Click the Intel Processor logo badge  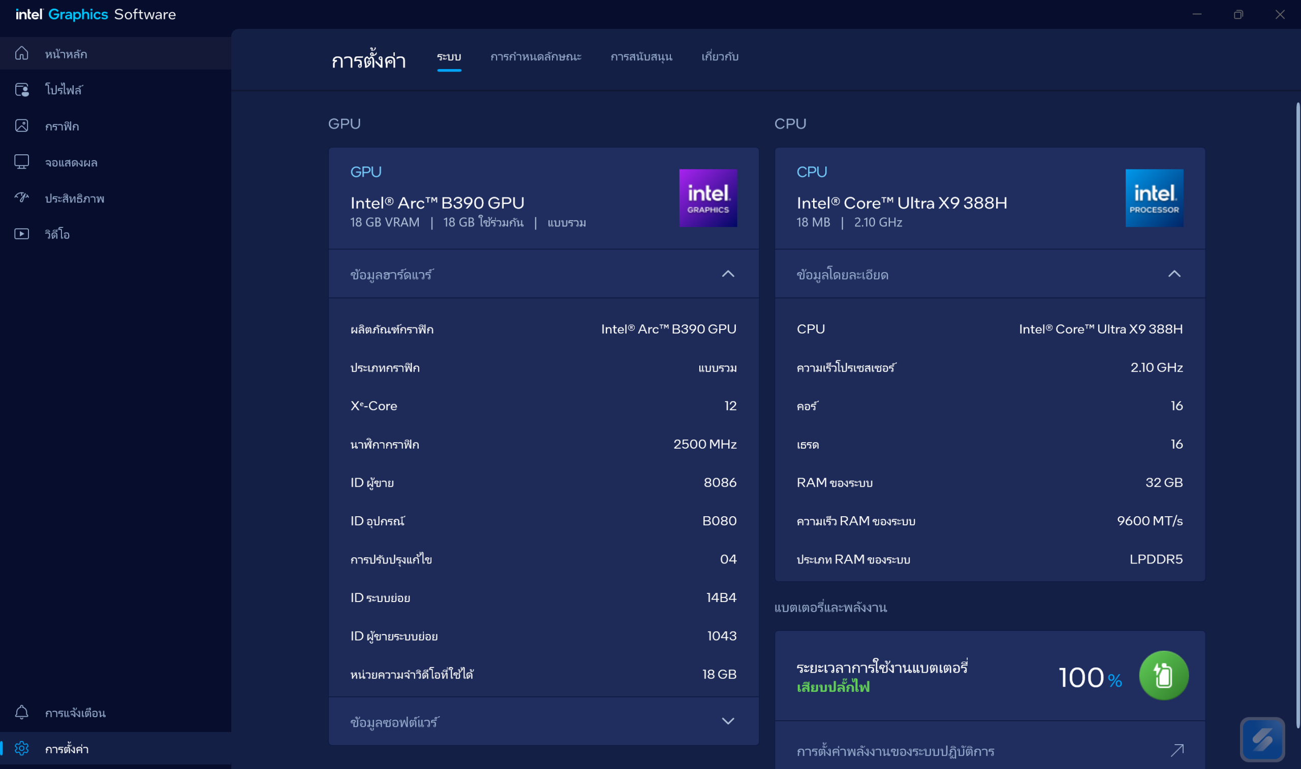[x=1154, y=198]
